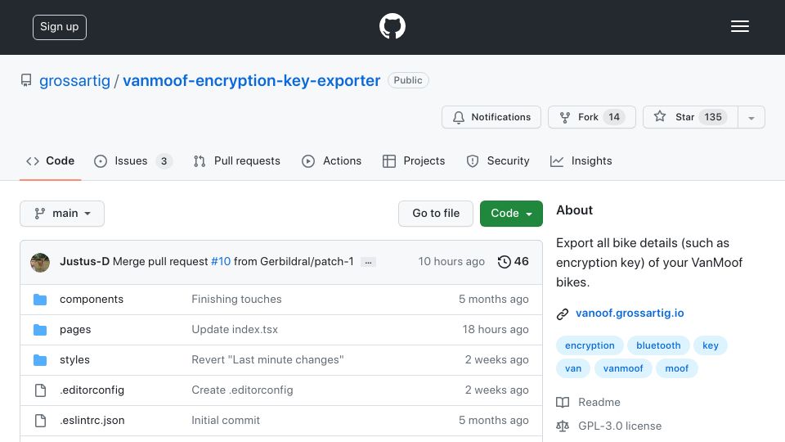This screenshot has width=785, height=442.
Task: Click the Notifications button
Action: (491, 117)
